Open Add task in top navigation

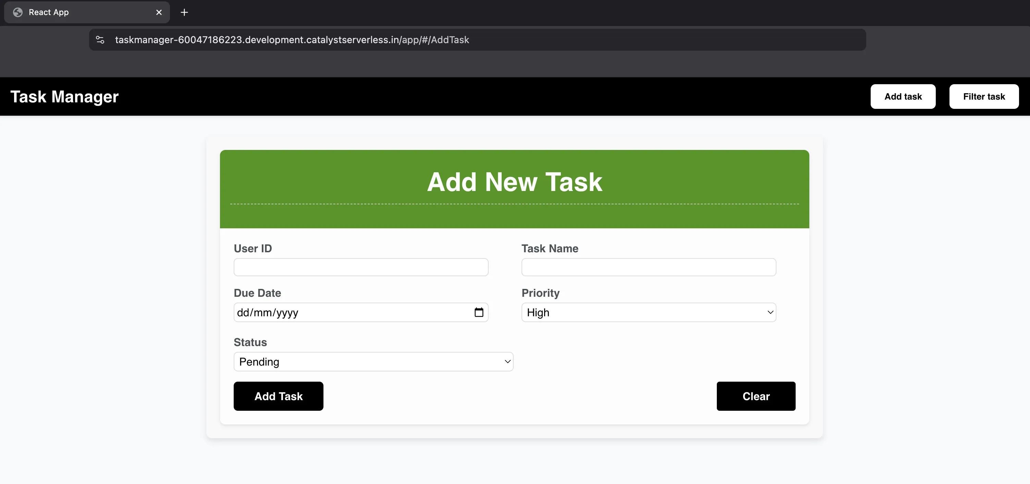[903, 97]
